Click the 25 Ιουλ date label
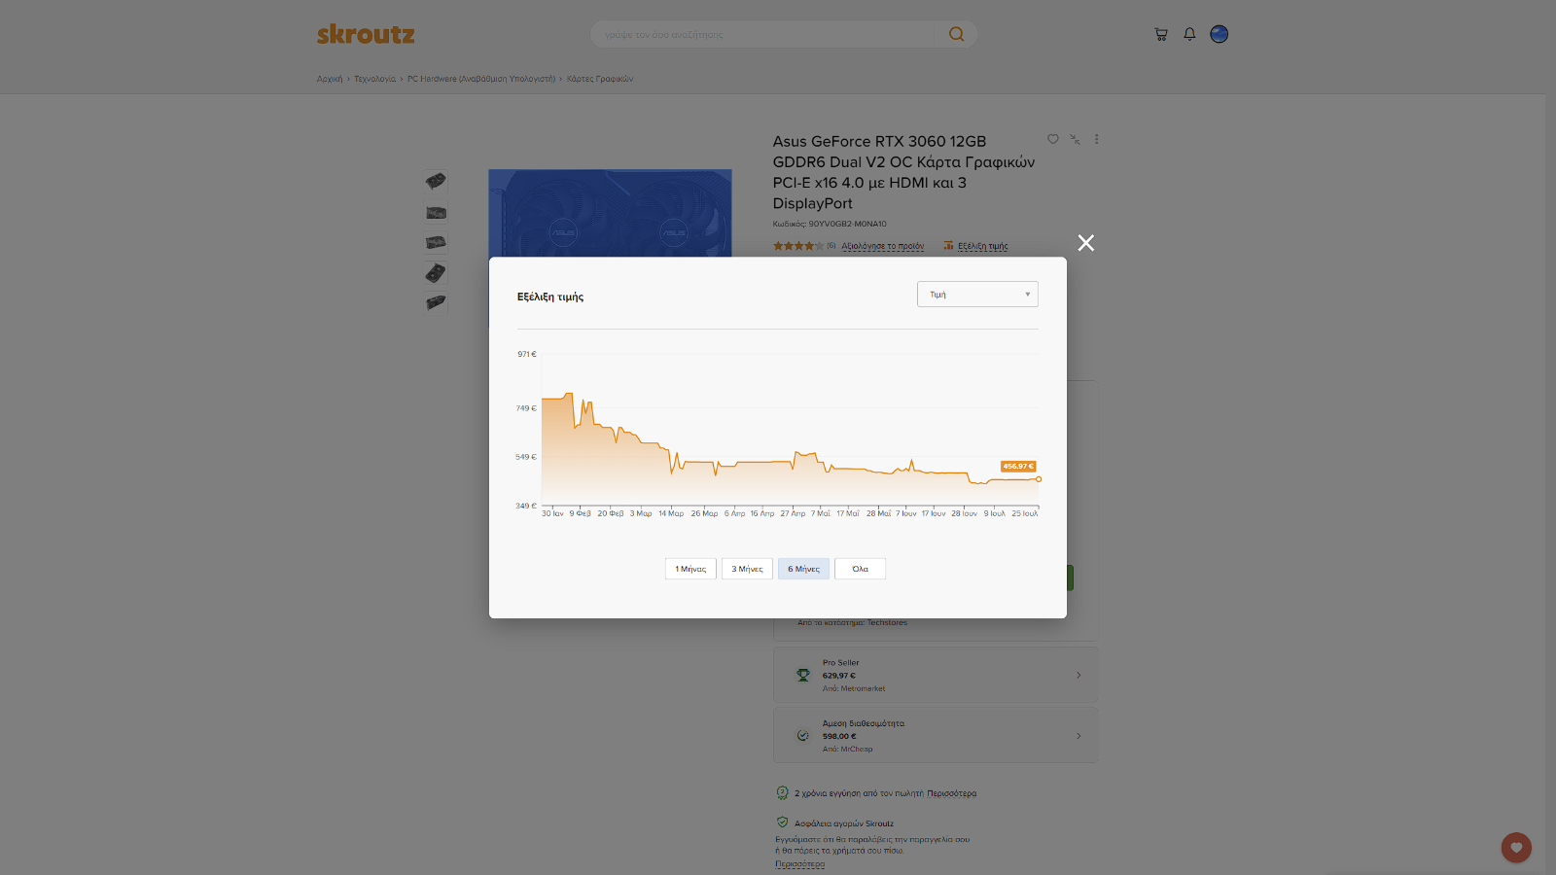1556x875 pixels. (x=1025, y=513)
